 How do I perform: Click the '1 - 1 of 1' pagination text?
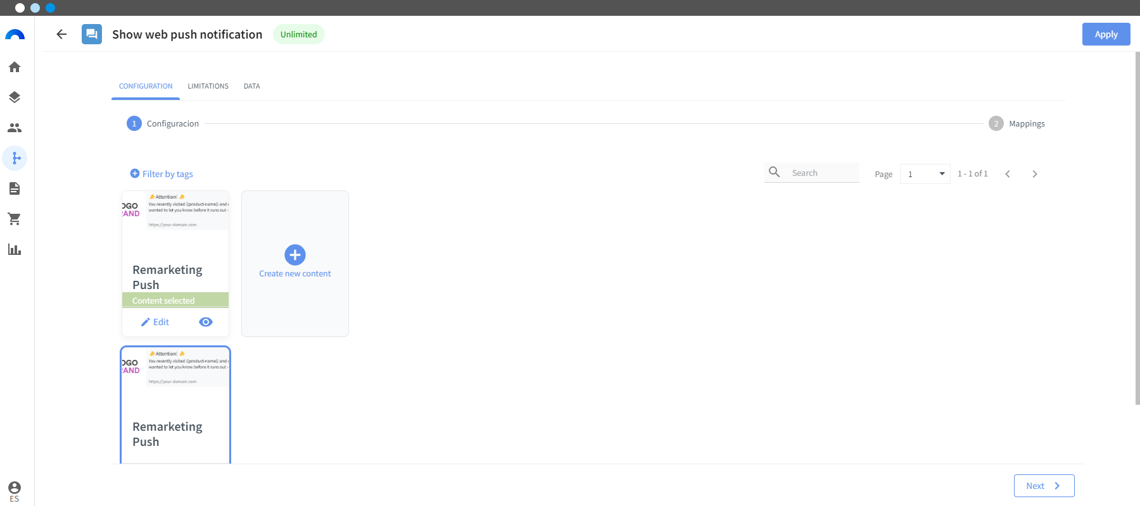pos(973,174)
